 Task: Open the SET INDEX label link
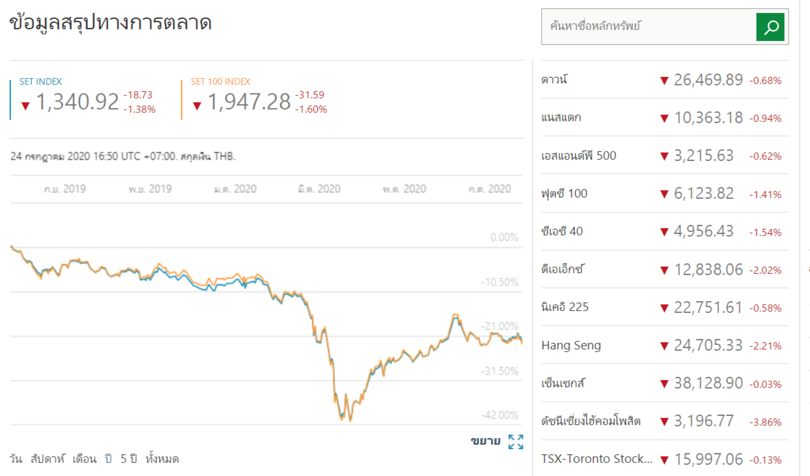pos(40,82)
